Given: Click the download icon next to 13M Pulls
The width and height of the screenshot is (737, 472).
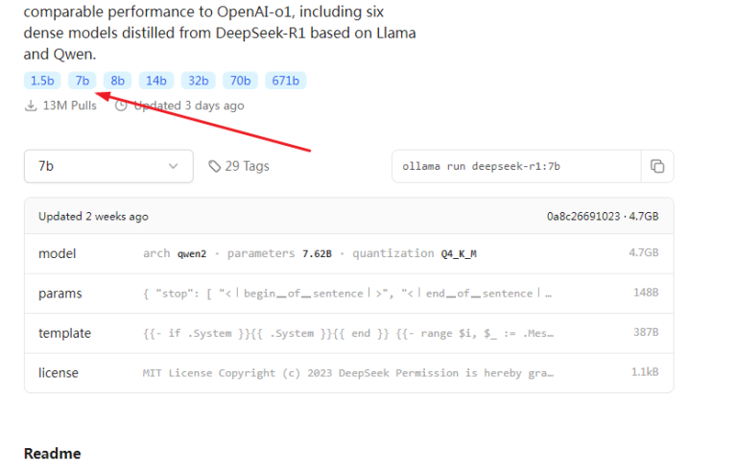Looking at the screenshot, I should pyautogui.click(x=31, y=106).
